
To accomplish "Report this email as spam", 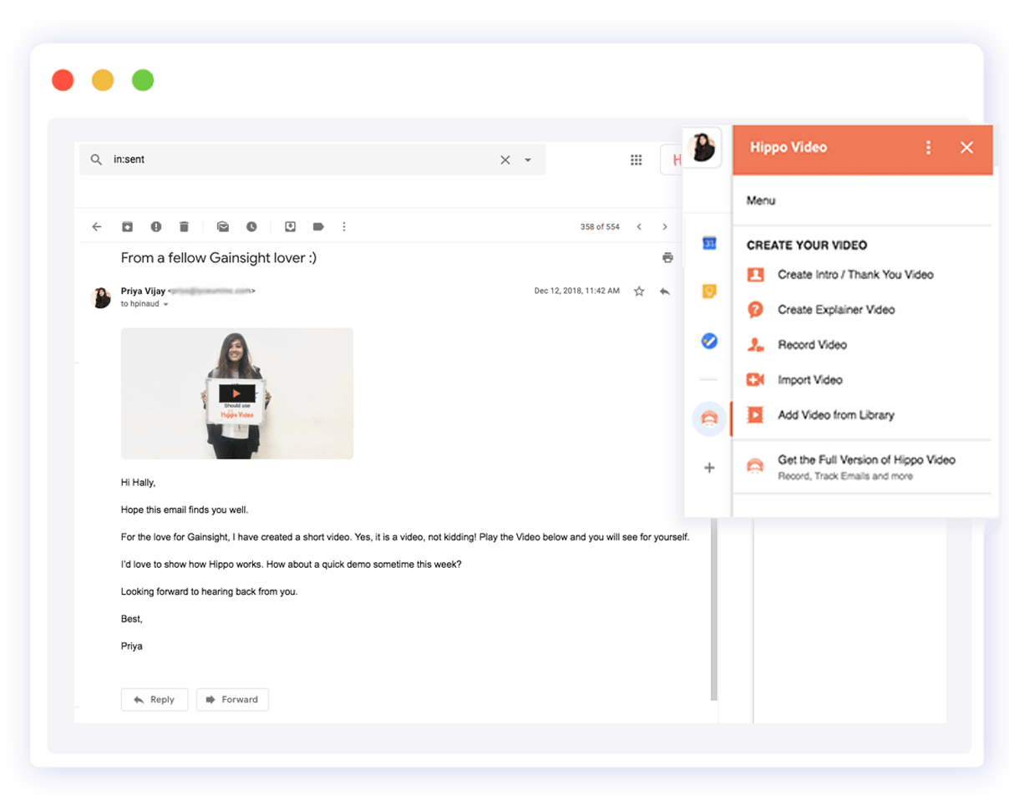I will [155, 226].
